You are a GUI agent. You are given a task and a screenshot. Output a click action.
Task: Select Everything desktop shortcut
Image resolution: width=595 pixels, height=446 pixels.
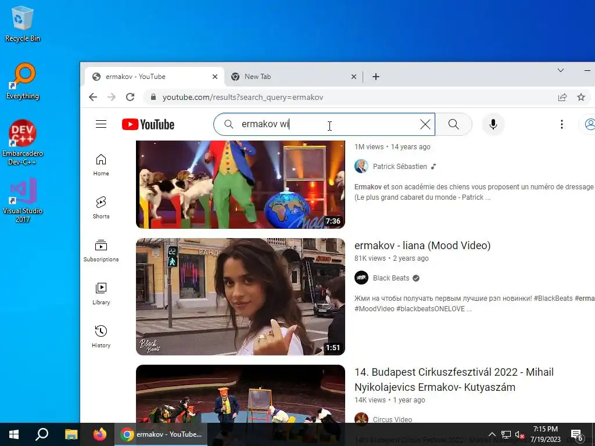23,81
